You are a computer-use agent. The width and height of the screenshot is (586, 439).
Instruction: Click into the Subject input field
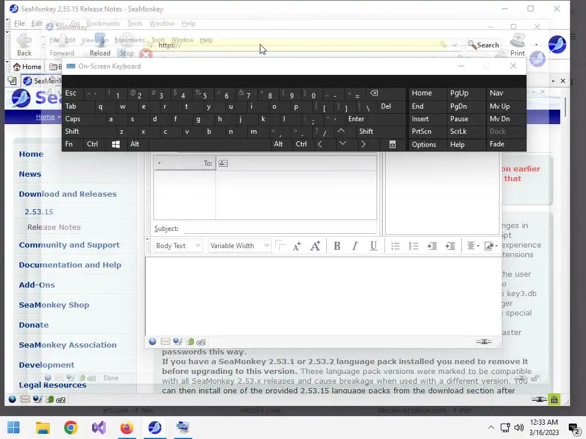[280, 229]
